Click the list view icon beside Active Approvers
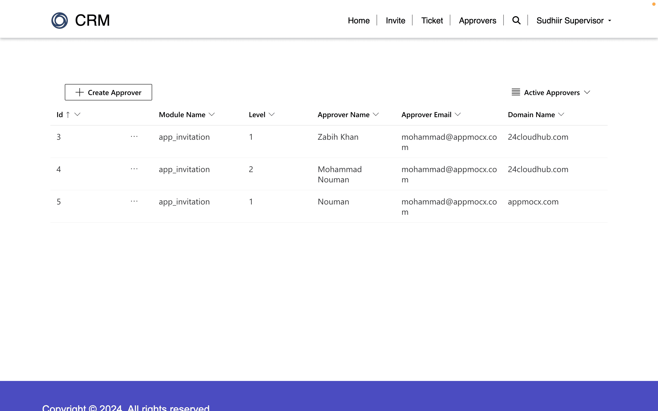This screenshot has height=411, width=658. pos(516,92)
